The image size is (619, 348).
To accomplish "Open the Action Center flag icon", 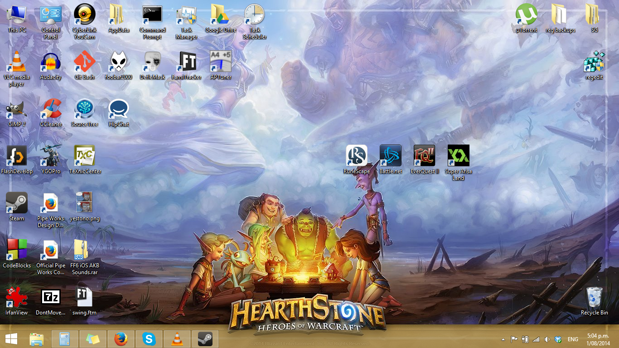I will pyautogui.click(x=514, y=339).
